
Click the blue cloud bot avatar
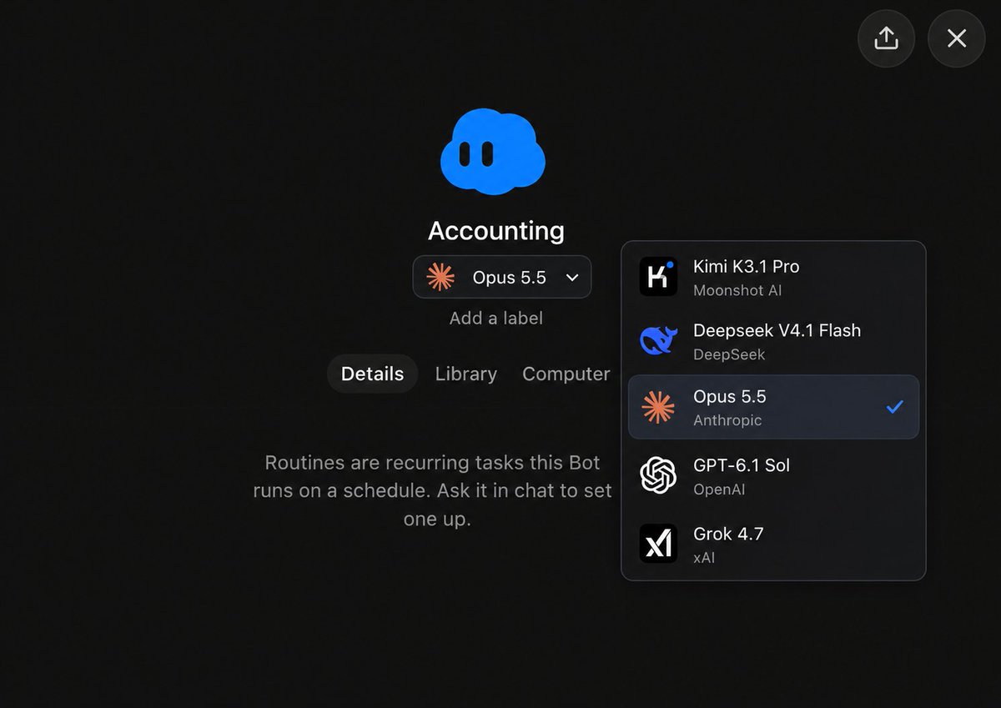click(x=493, y=151)
